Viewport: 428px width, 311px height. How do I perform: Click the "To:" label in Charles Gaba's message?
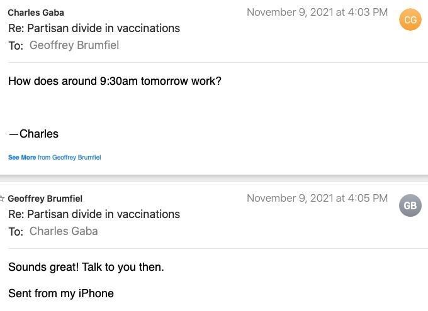click(x=16, y=46)
